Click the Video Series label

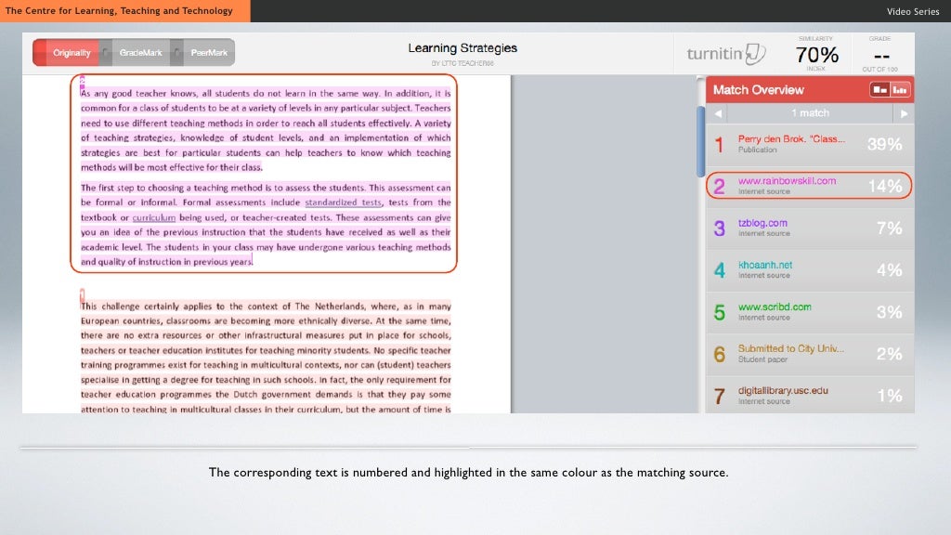(x=912, y=11)
